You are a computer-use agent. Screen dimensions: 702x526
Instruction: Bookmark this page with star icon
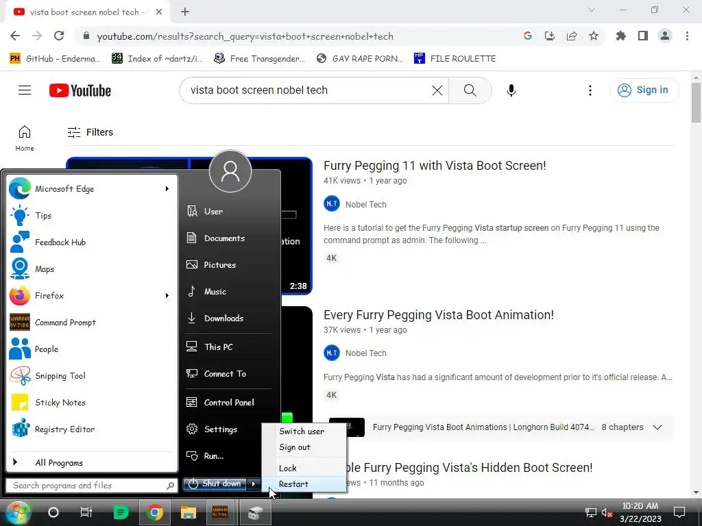coord(594,36)
